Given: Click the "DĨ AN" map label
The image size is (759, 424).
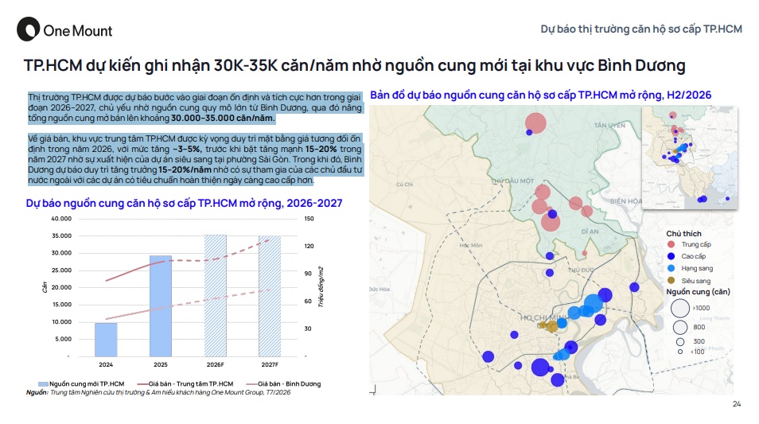Looking at the screenshot, I should (x=590, y=231).
